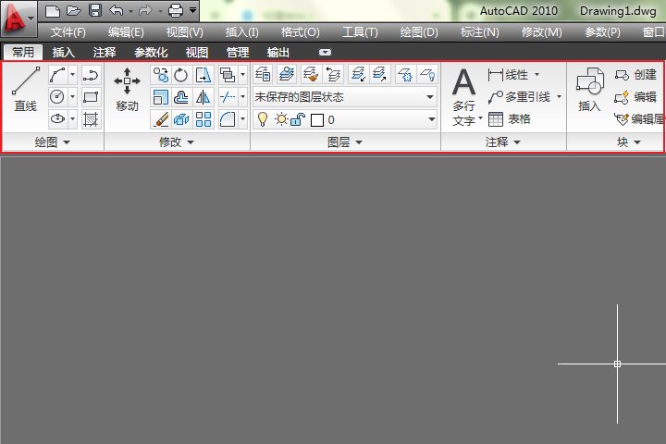The width and height of the screenshot is (666, 444).
Task: Select the Ellipse tool
Action: coord(57,119)
